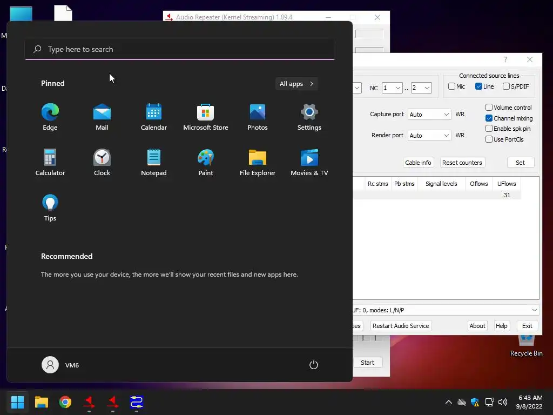Expand All apps list

pos(296,84)
